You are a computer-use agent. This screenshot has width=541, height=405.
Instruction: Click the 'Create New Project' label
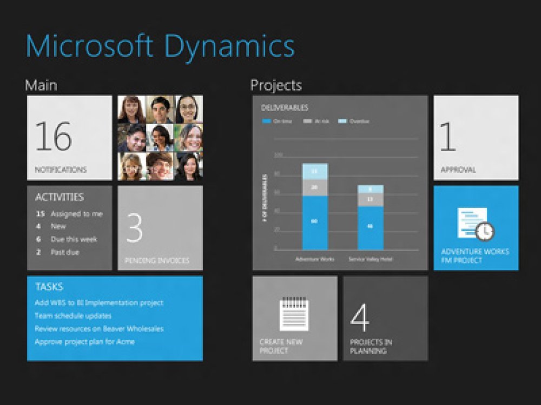pos(281,346)
